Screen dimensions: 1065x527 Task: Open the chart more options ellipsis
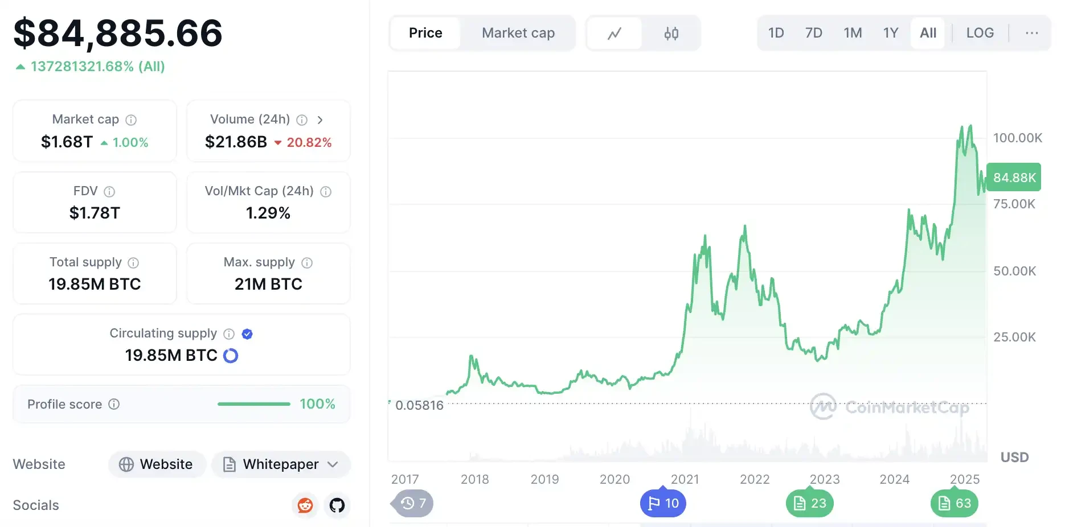1031,33
